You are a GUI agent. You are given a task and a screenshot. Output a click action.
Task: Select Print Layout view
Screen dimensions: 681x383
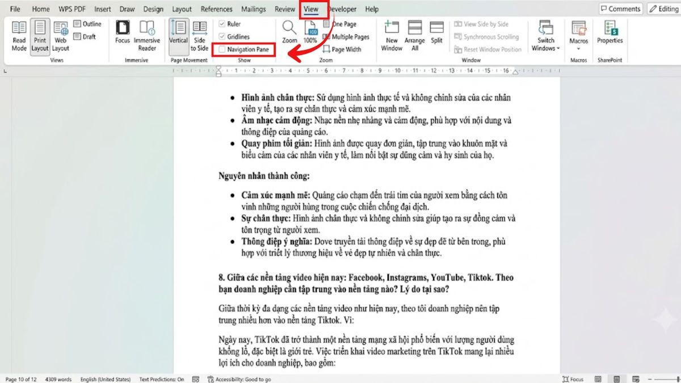click(40, 36)
